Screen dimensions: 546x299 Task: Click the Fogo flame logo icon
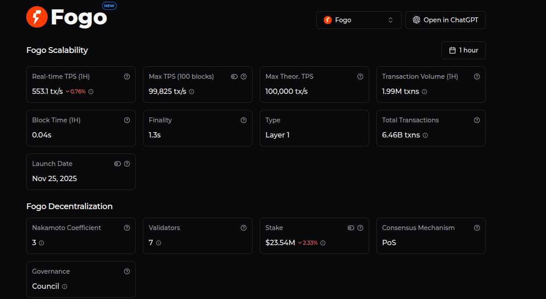click(x=37, y=17)
